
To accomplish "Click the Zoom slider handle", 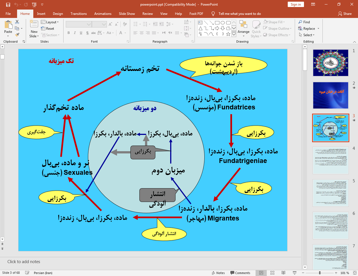I will pos(320,273).
